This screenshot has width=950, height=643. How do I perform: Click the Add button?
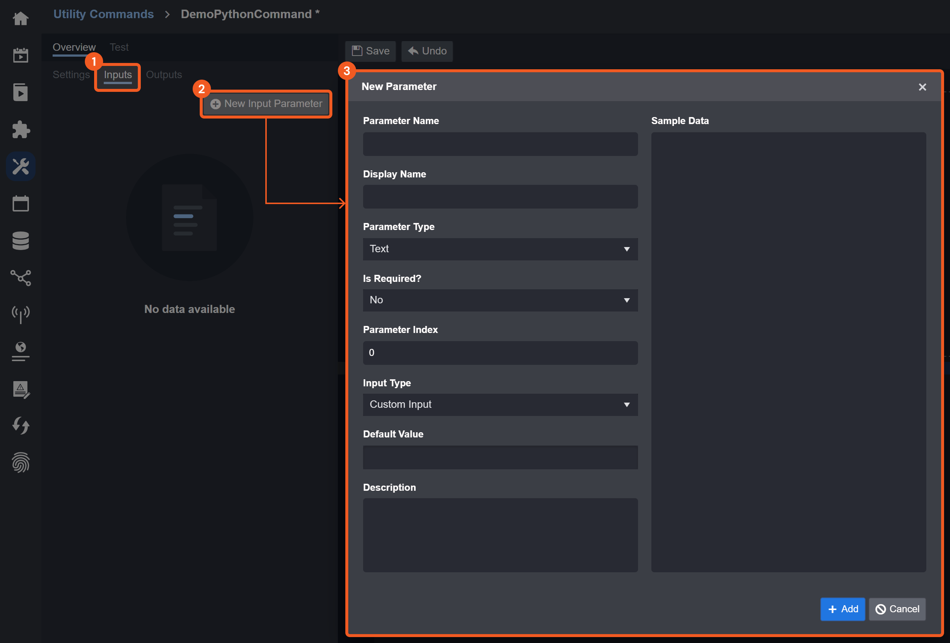842,609
